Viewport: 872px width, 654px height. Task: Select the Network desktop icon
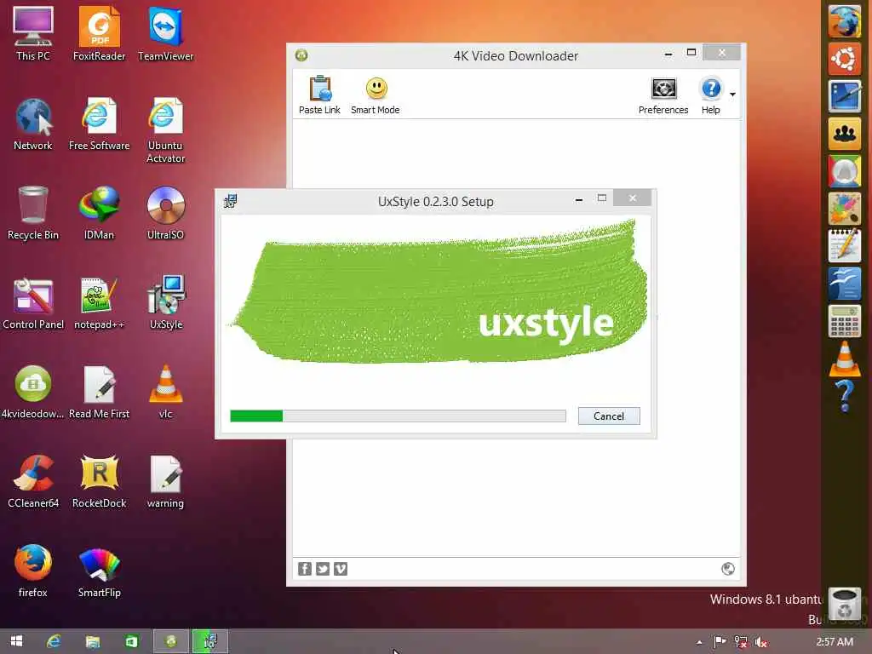(x=33, y=123)
